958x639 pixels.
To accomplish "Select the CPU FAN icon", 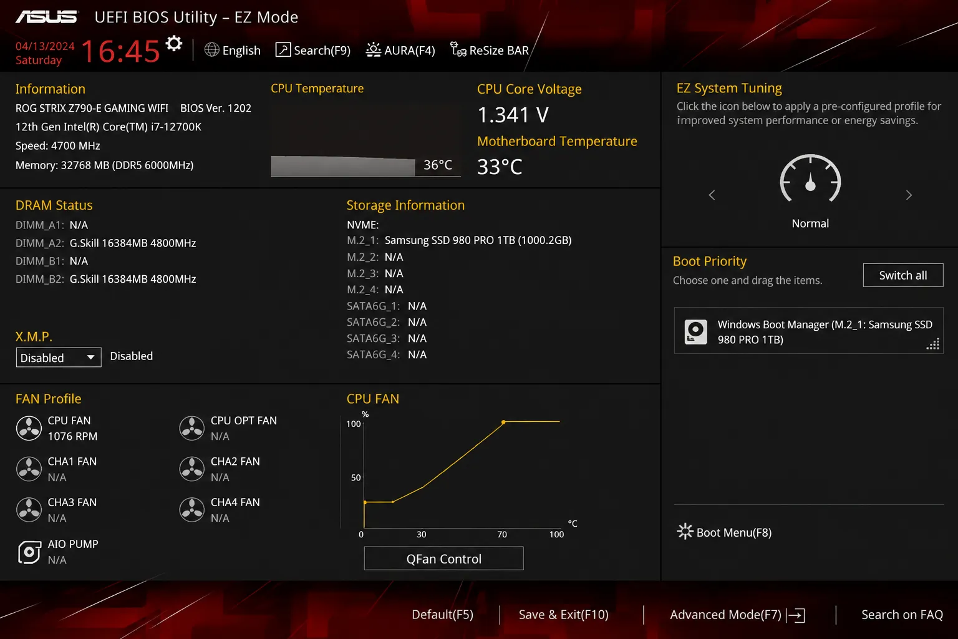I will (29, 428).
